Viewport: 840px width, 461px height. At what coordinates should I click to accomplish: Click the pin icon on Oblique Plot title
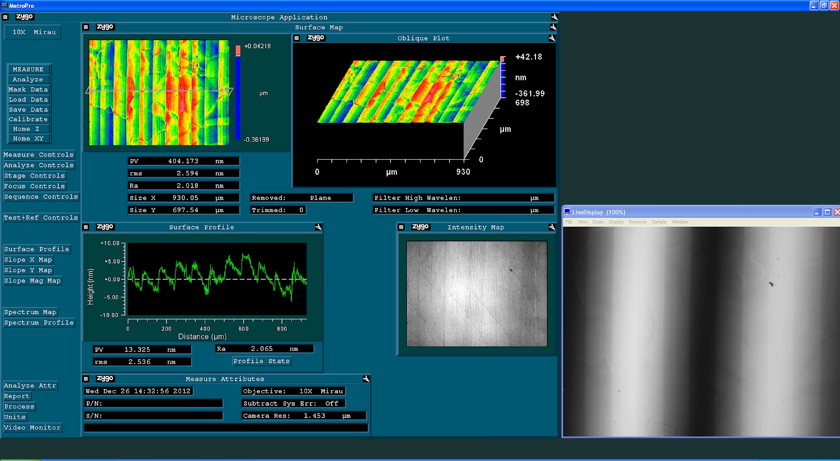tap(552, 38)
